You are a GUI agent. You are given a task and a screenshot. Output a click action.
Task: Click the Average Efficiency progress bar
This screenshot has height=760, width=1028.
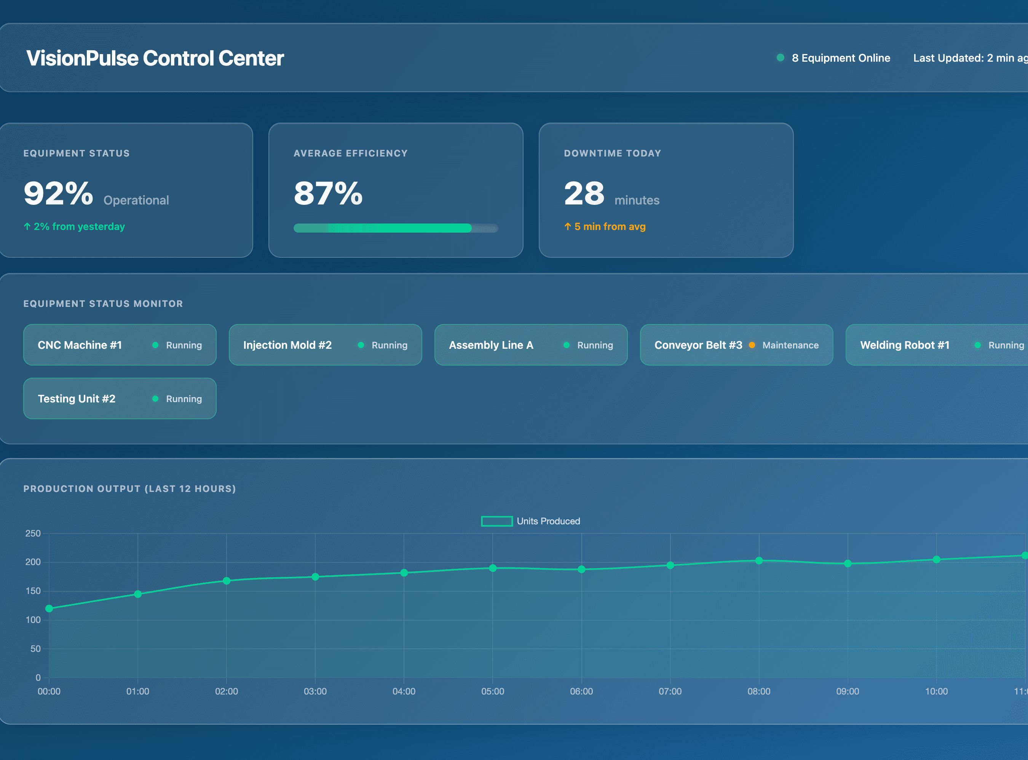[x=396, y=228]
